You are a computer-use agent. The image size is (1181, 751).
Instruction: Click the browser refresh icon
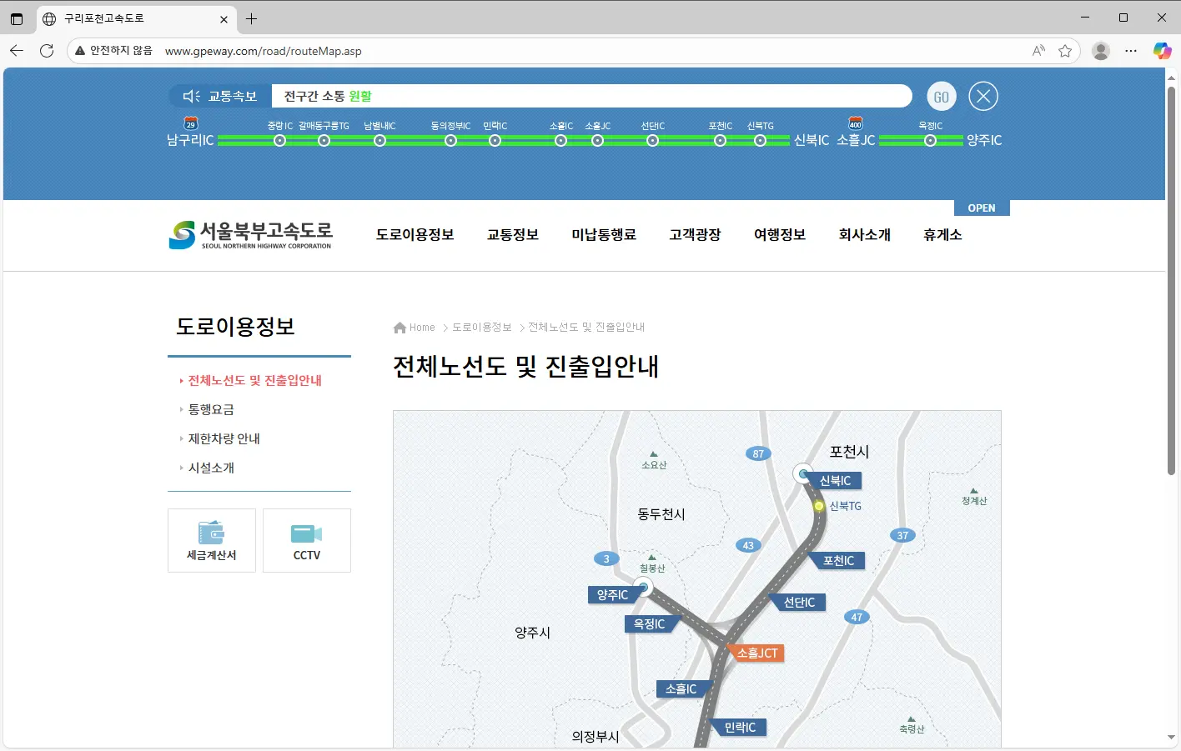click(x=46, y=51)
